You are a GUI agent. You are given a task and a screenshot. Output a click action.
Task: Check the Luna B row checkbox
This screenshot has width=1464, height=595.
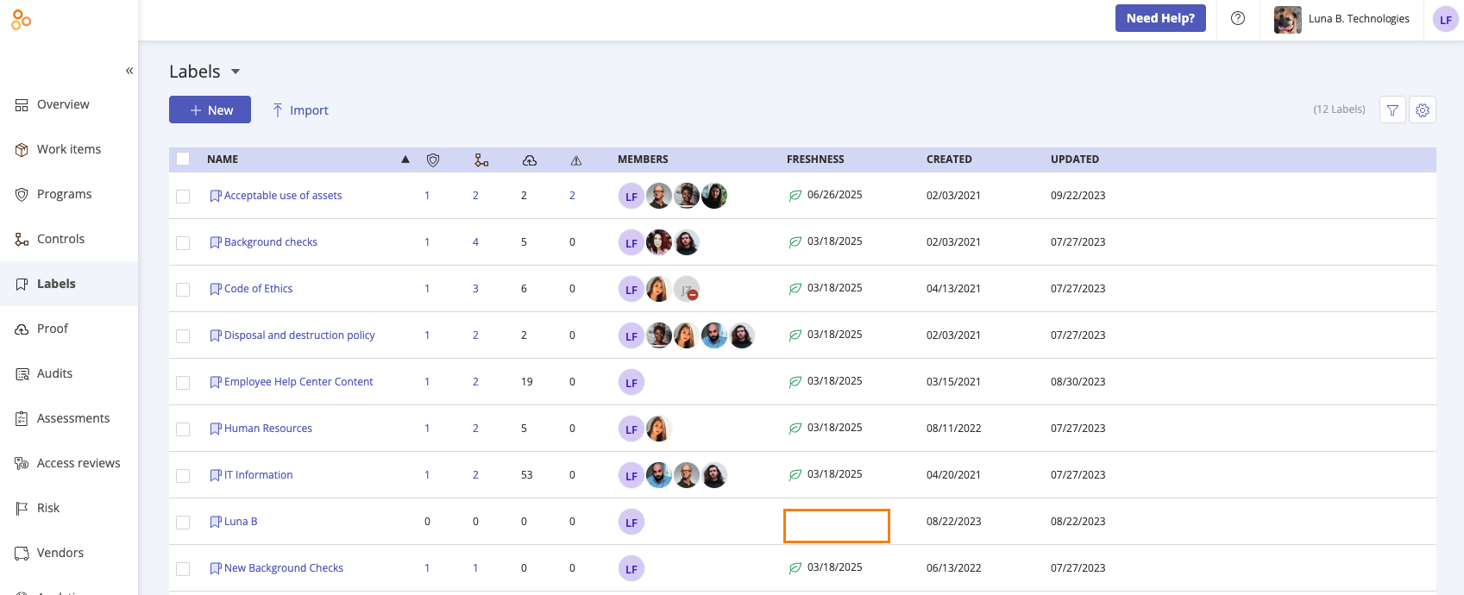(183, 523)
